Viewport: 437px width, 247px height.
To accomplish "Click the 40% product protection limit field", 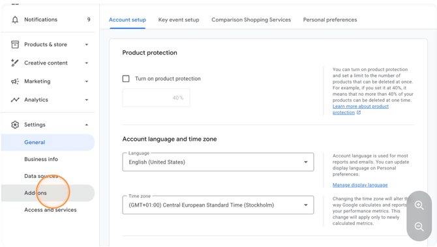I will coord(156,98).
